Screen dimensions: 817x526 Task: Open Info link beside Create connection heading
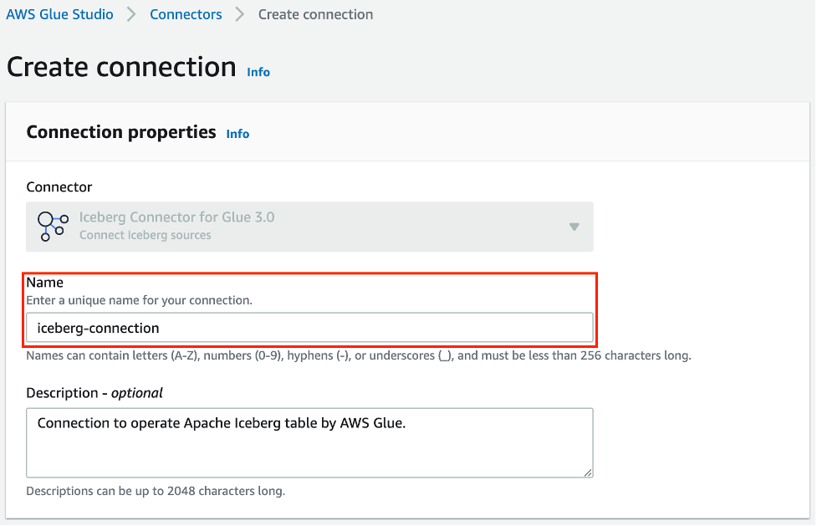[258, 72]
